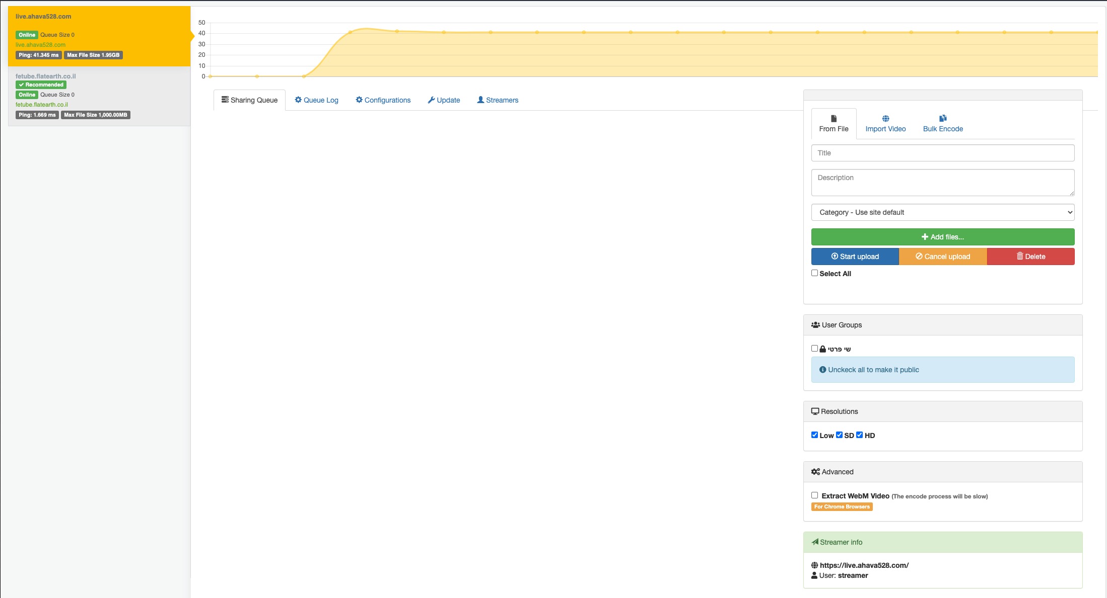The height and width of the screenshot is (598, 1107).
Task: Click the Ping: 41.345 ms badge
Action: pyautogui.click(x=38, y=55)
